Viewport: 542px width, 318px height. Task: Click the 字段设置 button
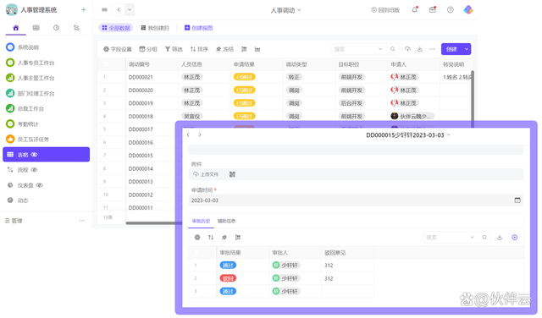118,49
